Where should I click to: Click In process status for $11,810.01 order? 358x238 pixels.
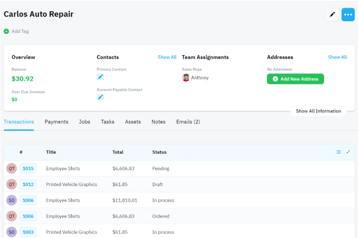pyautogui.click(x=163, y=200)
